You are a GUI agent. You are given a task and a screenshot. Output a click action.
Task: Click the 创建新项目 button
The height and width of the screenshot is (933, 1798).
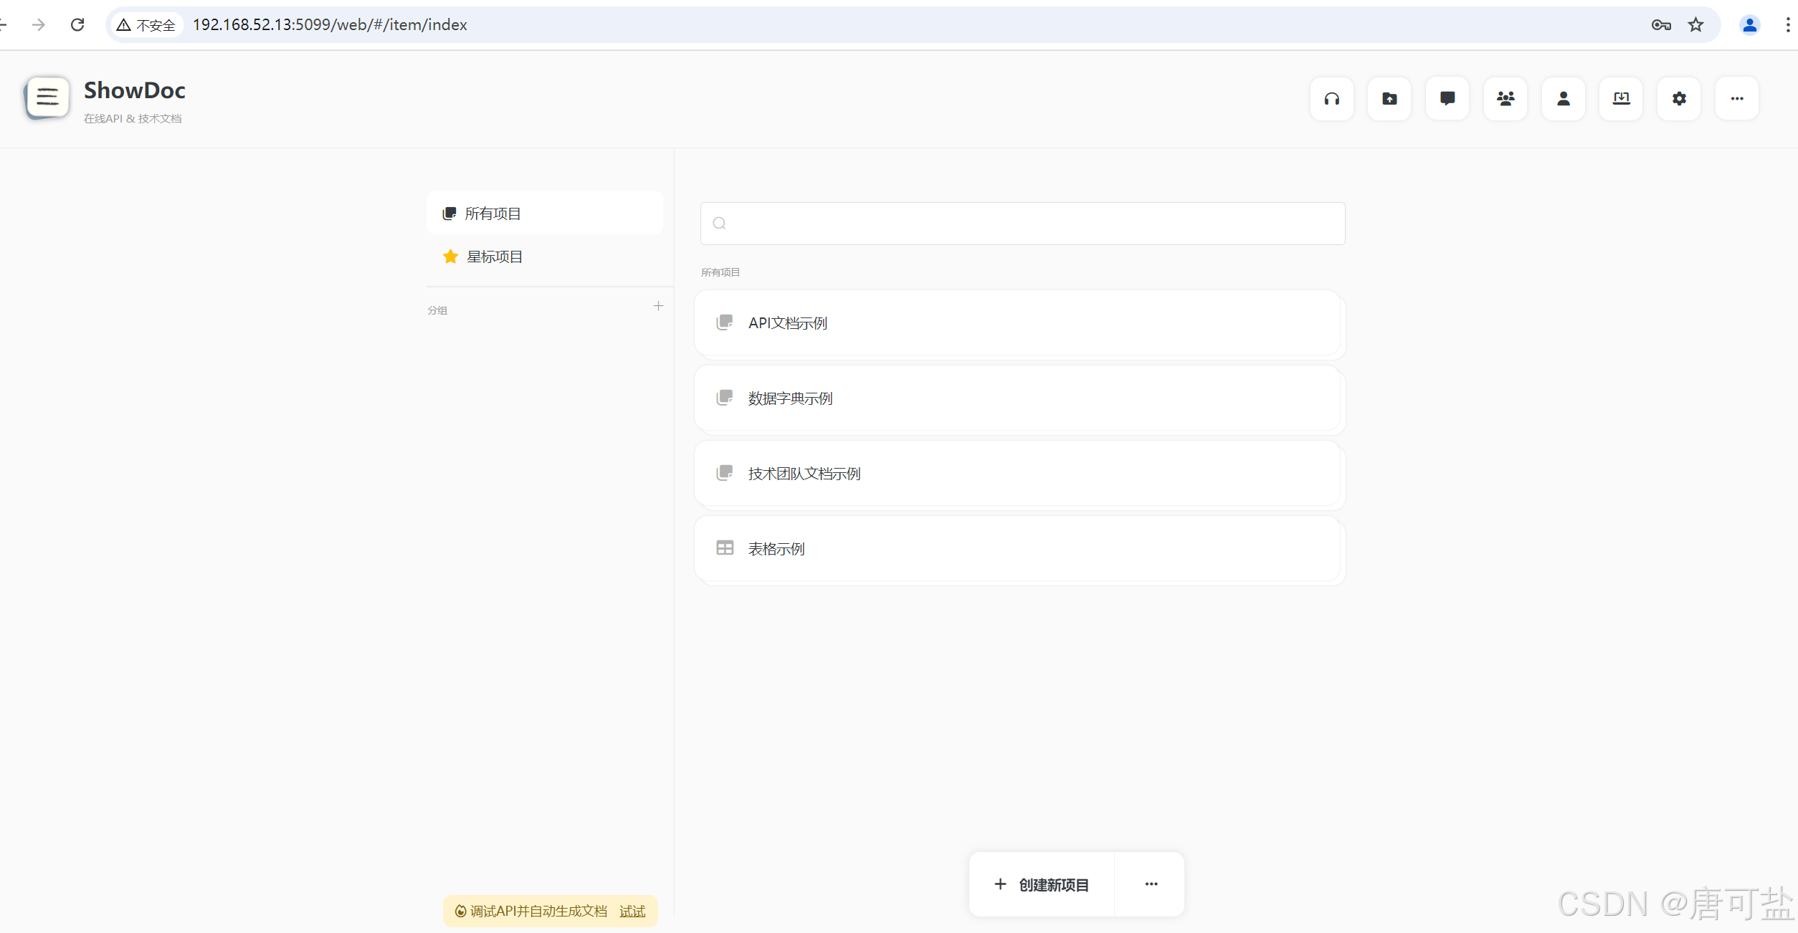pos(1042,884)
